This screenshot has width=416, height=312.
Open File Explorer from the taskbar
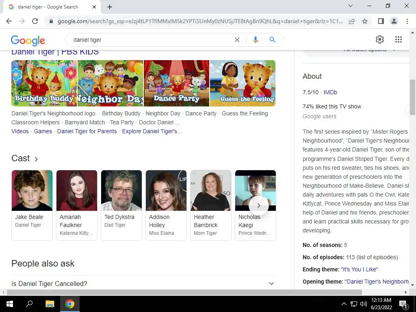pos(50,304)
